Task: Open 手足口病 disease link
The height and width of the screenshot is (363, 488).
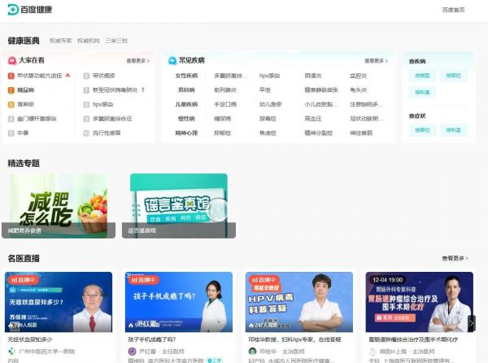Action: tap(225, 104)
